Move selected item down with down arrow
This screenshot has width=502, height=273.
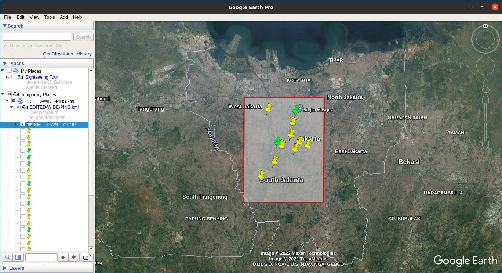pyautogui.click(x=74, y=257)
